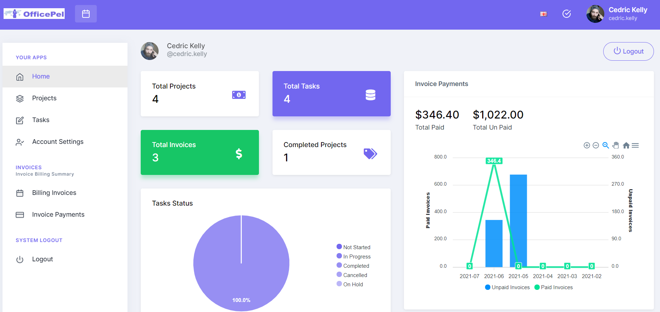Viewport: 660px width, 312px height.
Task: Reset chart zoom with home icon
Action: (626, 145)
